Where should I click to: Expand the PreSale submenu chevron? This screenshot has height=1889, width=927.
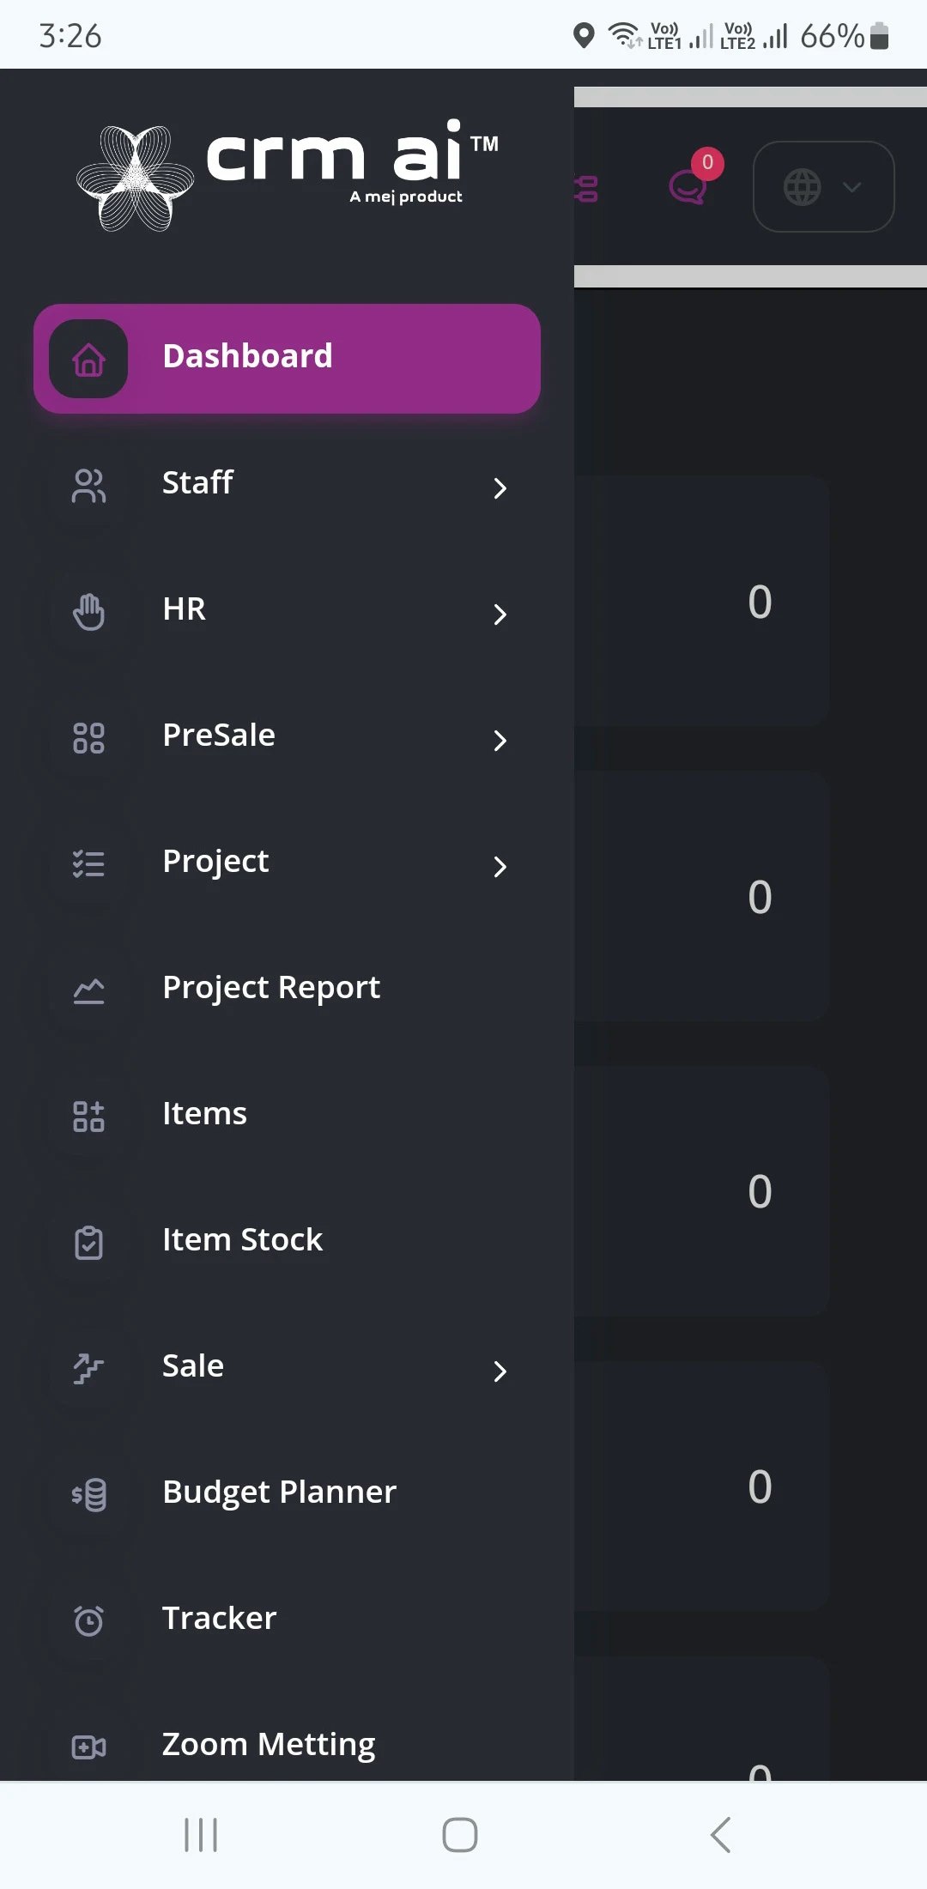(x=500, y=741)
